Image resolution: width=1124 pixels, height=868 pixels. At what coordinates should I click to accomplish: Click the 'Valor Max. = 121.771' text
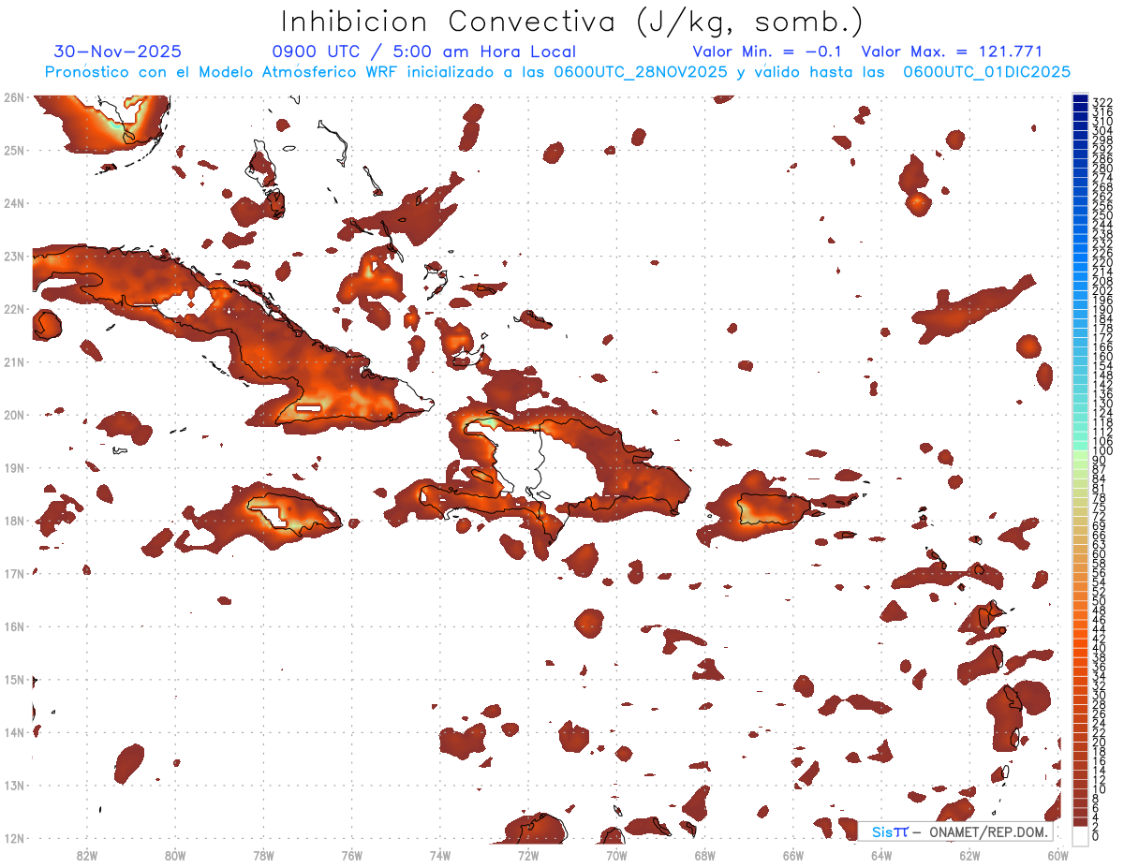click(952, 51)
